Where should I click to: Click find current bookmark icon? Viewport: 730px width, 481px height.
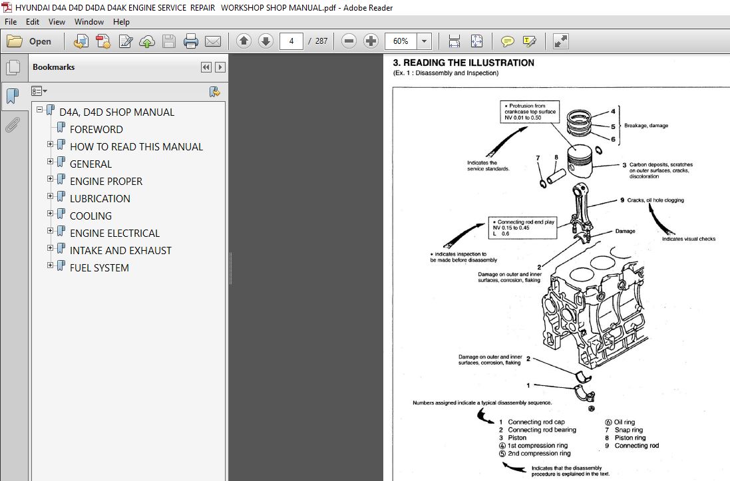214,91
